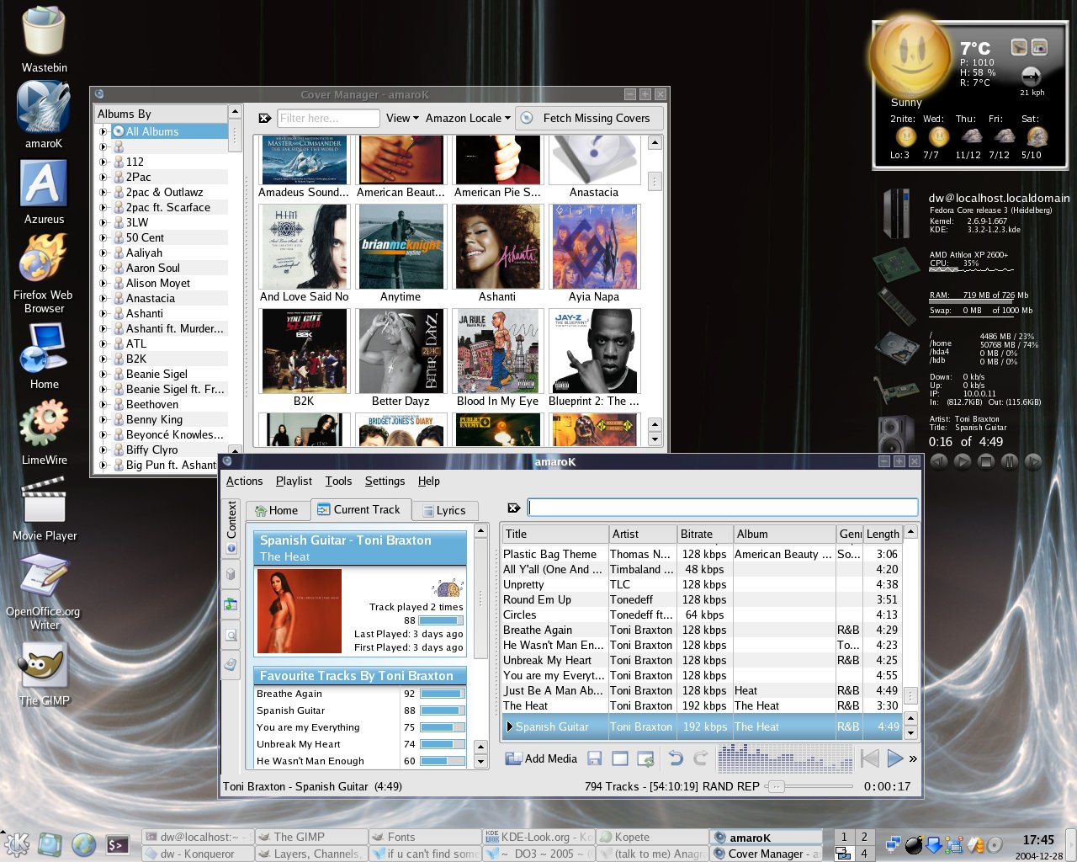Launch OpenOffice.org Writer from the desktop
Viewport: 1077px width, 862px height.
point(44,591)
